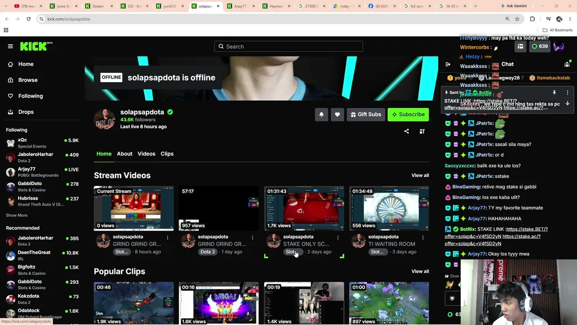Unpin the pinned BotRix message with the pin icon
Viewport: 577px width, 325px height.
[554, 93]
